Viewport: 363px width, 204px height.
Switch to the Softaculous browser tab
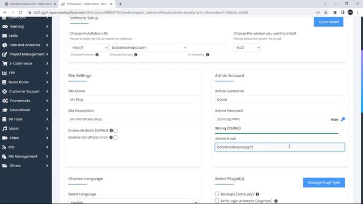coord(87,4)
